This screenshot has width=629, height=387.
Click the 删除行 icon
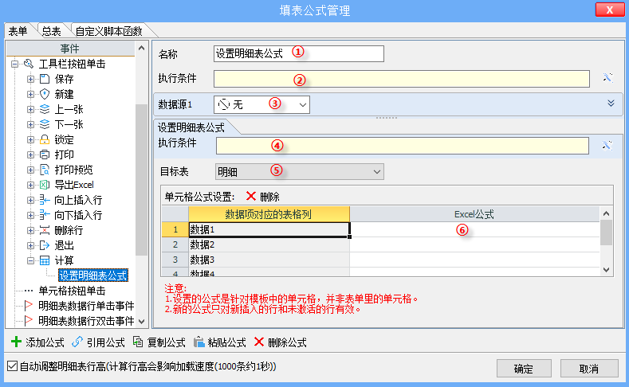[x=45, y=230]
